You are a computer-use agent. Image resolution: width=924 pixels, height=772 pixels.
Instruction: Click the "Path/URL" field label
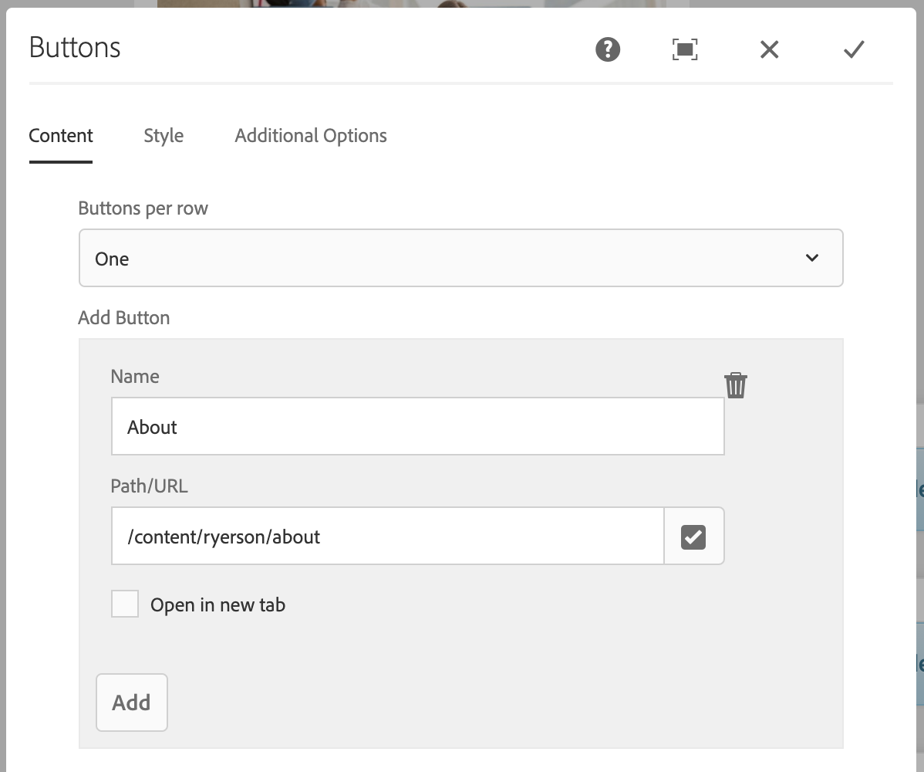[x=149, y=486]
